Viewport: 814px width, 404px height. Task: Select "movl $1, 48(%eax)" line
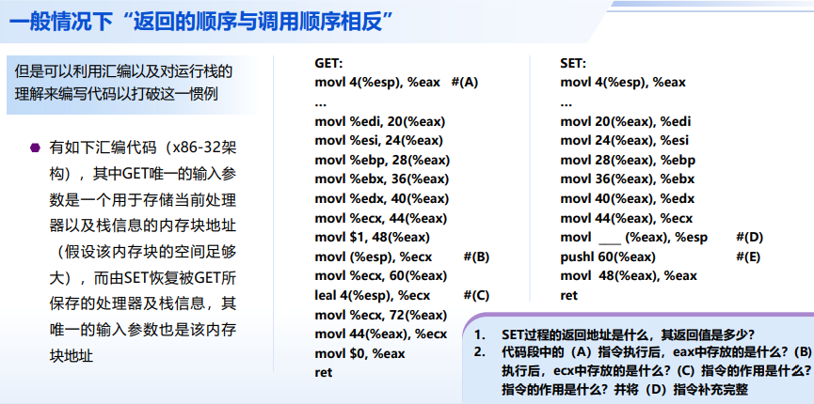[x=373, y=238]
